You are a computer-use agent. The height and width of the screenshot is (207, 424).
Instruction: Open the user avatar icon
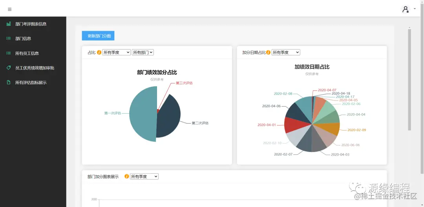point(405,9)
